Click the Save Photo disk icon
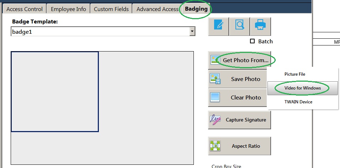 215,79
